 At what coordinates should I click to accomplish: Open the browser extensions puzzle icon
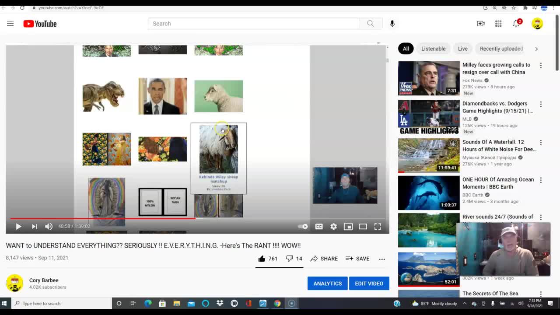(x=525, y=7)
